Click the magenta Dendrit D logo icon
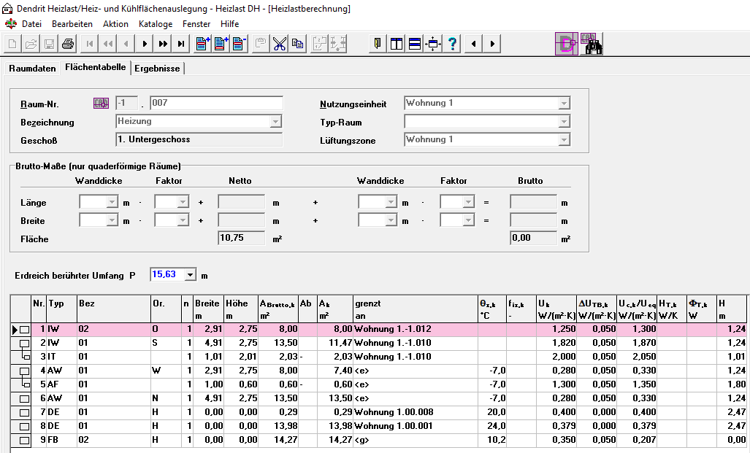This screenshot has width=750, height=453. pyautogui.click(x=567, y=44)
